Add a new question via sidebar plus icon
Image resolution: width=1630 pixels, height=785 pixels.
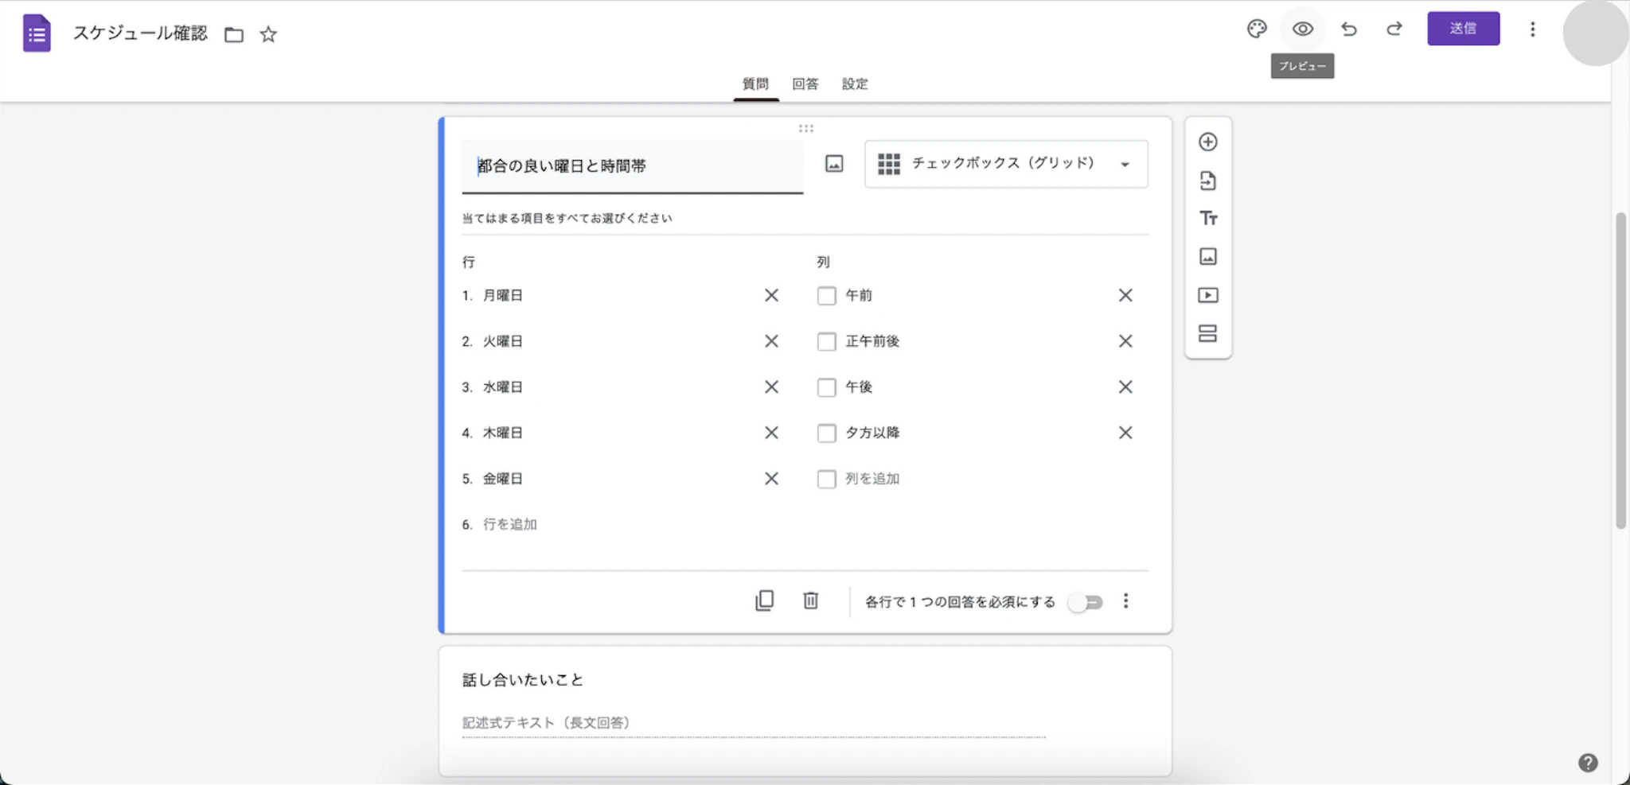point(1208,141)
